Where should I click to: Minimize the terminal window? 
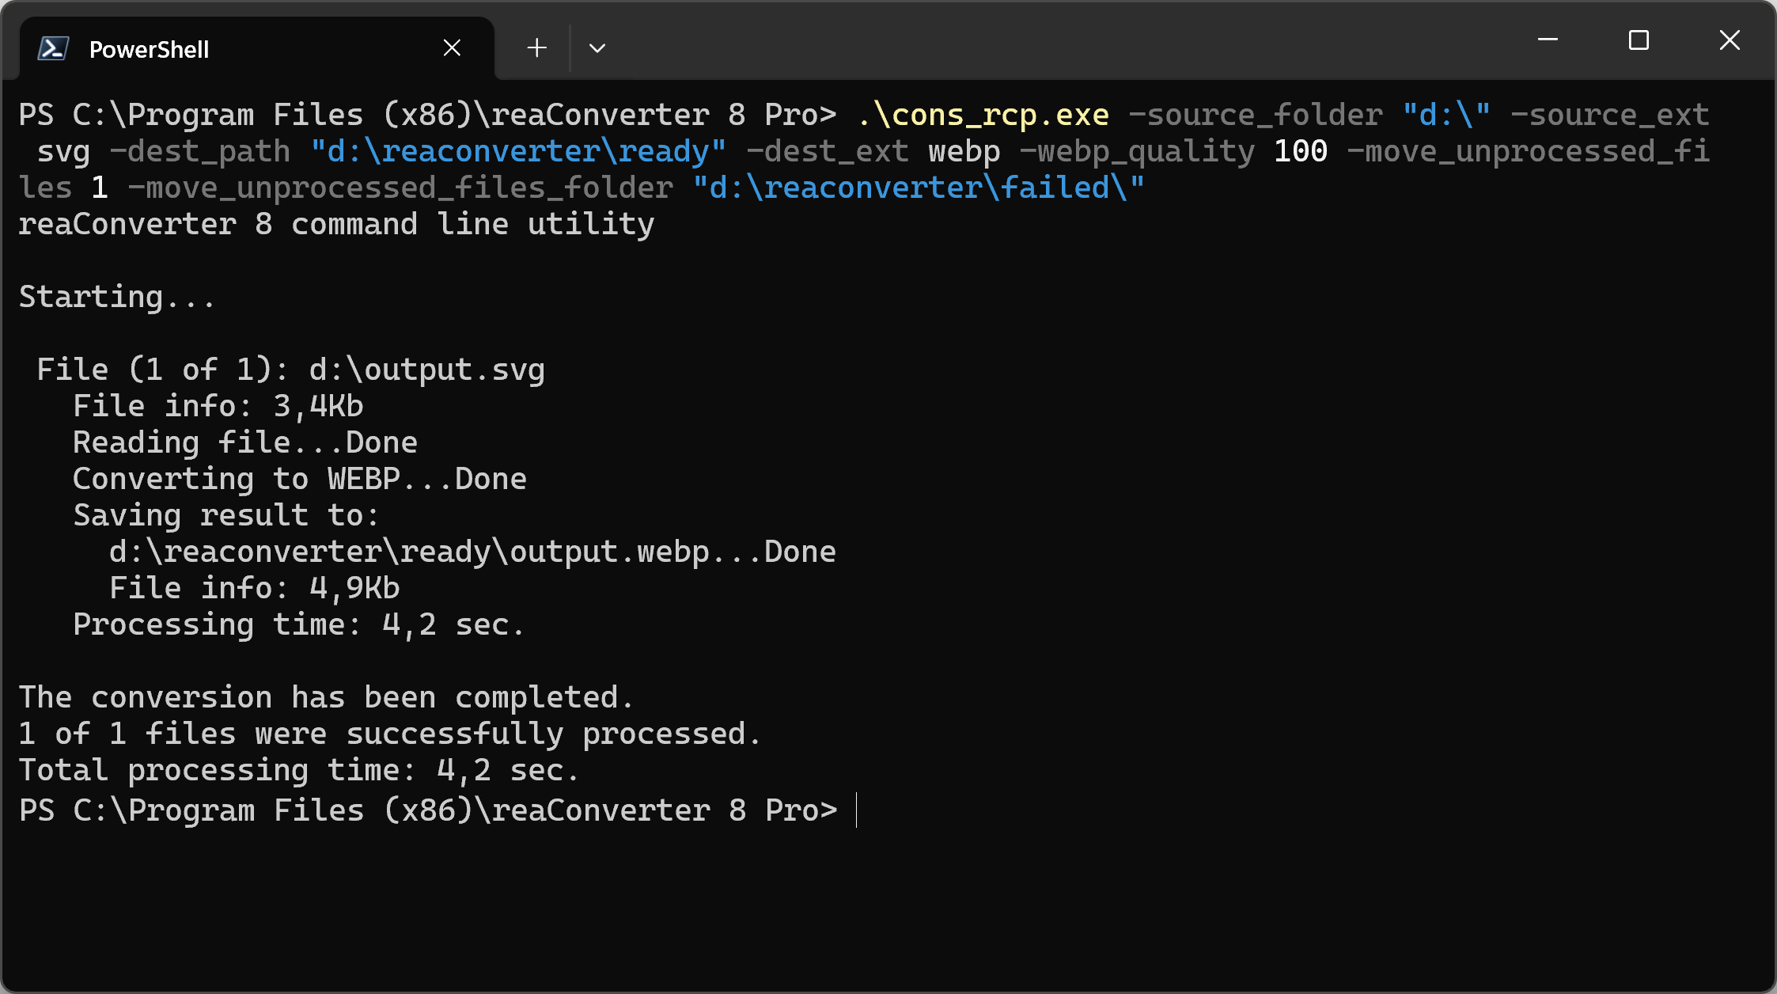click(x=1548, y=40)
